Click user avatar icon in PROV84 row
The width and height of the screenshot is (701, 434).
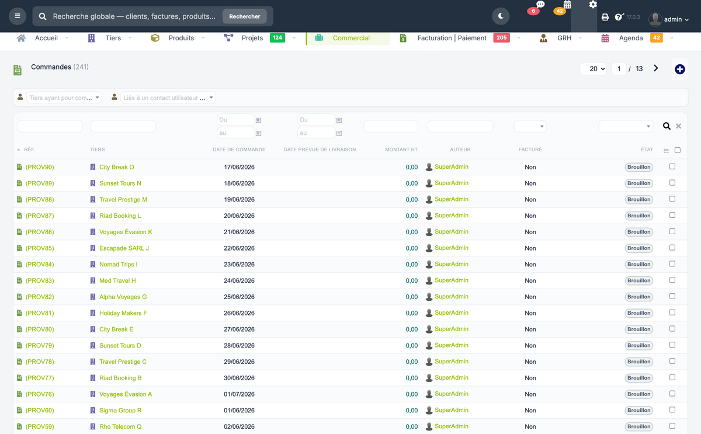click(429, 265)
